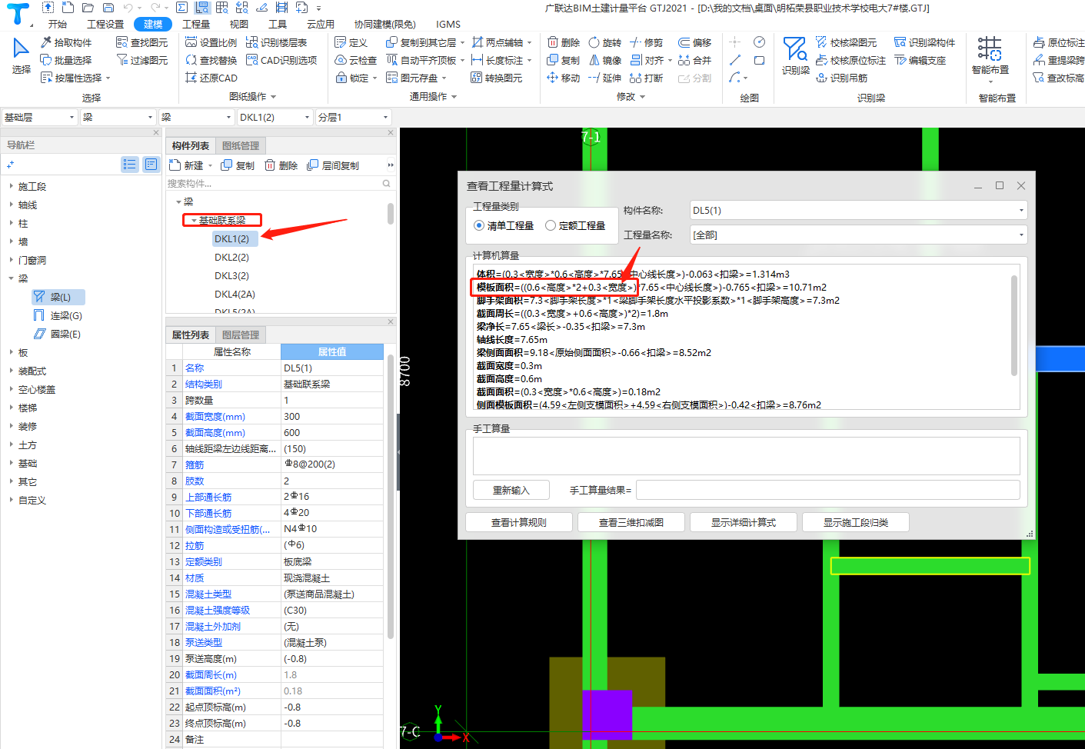1085x749 pixels.
Task: Switch to the 视图 ribbon tab
Action: (x=239, y=24)
